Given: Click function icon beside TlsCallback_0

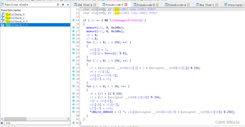Looking at the screenshot, I should click(2, 14).
